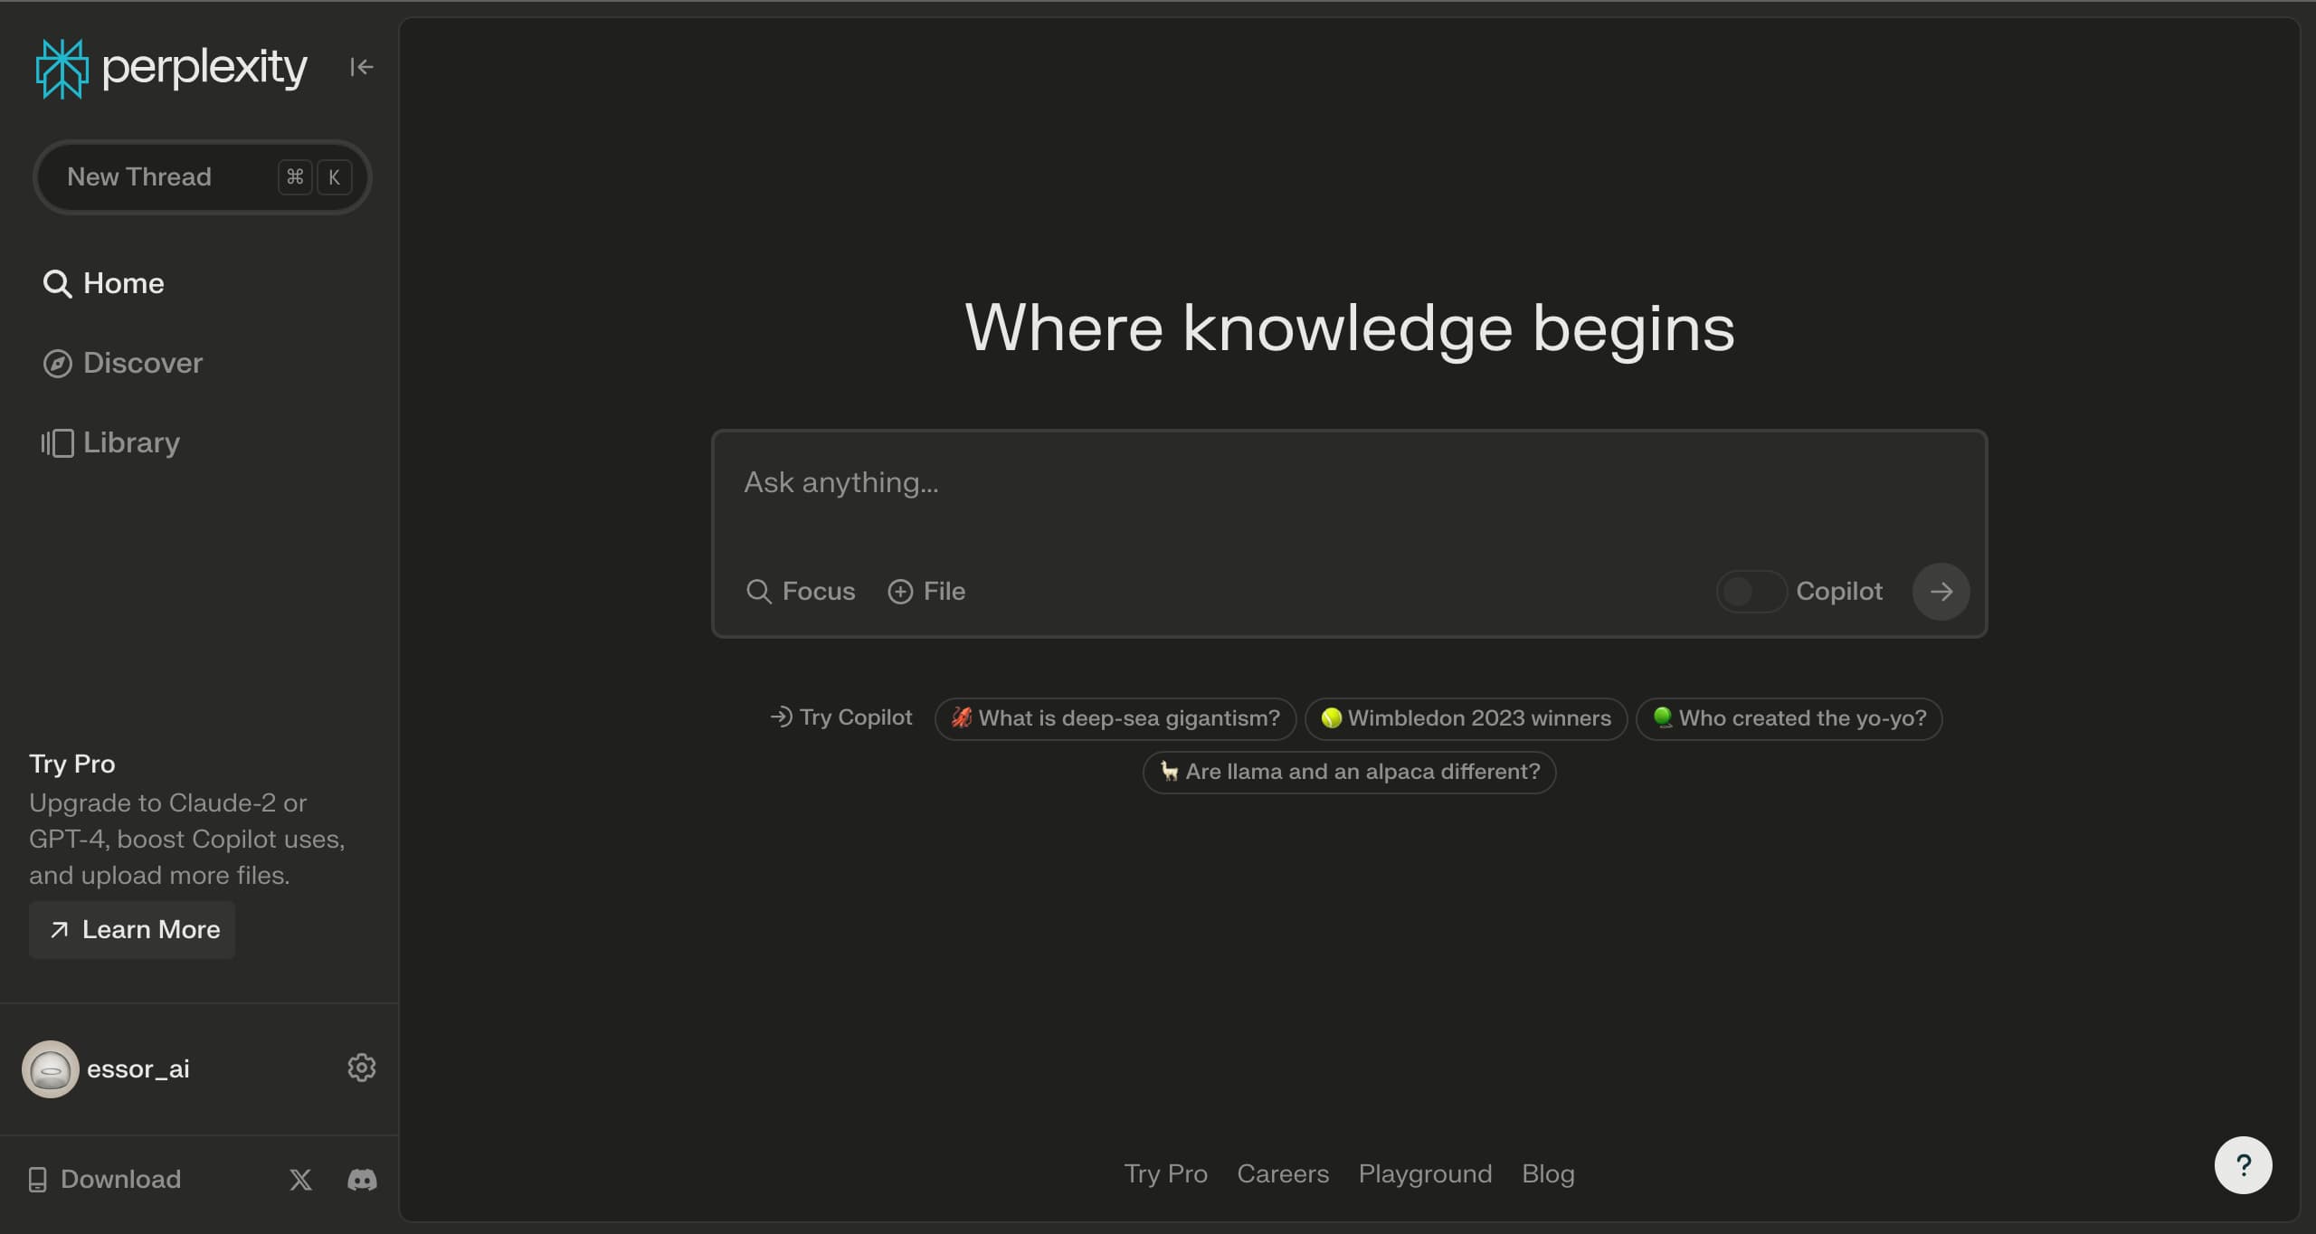Select 'What is deep-sea gigantism?' suggestion
2316x1234 pixels.
click(1115, 718)
